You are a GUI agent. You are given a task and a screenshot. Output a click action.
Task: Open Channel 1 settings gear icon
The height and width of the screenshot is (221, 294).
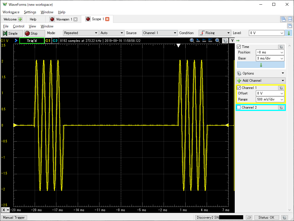point(281,88)
